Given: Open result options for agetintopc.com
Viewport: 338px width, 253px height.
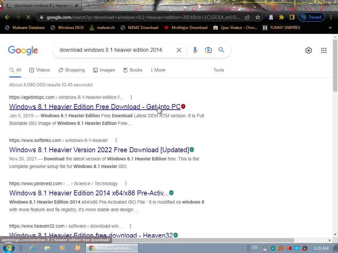Looking at the screenshot, I should pos(131,97).
